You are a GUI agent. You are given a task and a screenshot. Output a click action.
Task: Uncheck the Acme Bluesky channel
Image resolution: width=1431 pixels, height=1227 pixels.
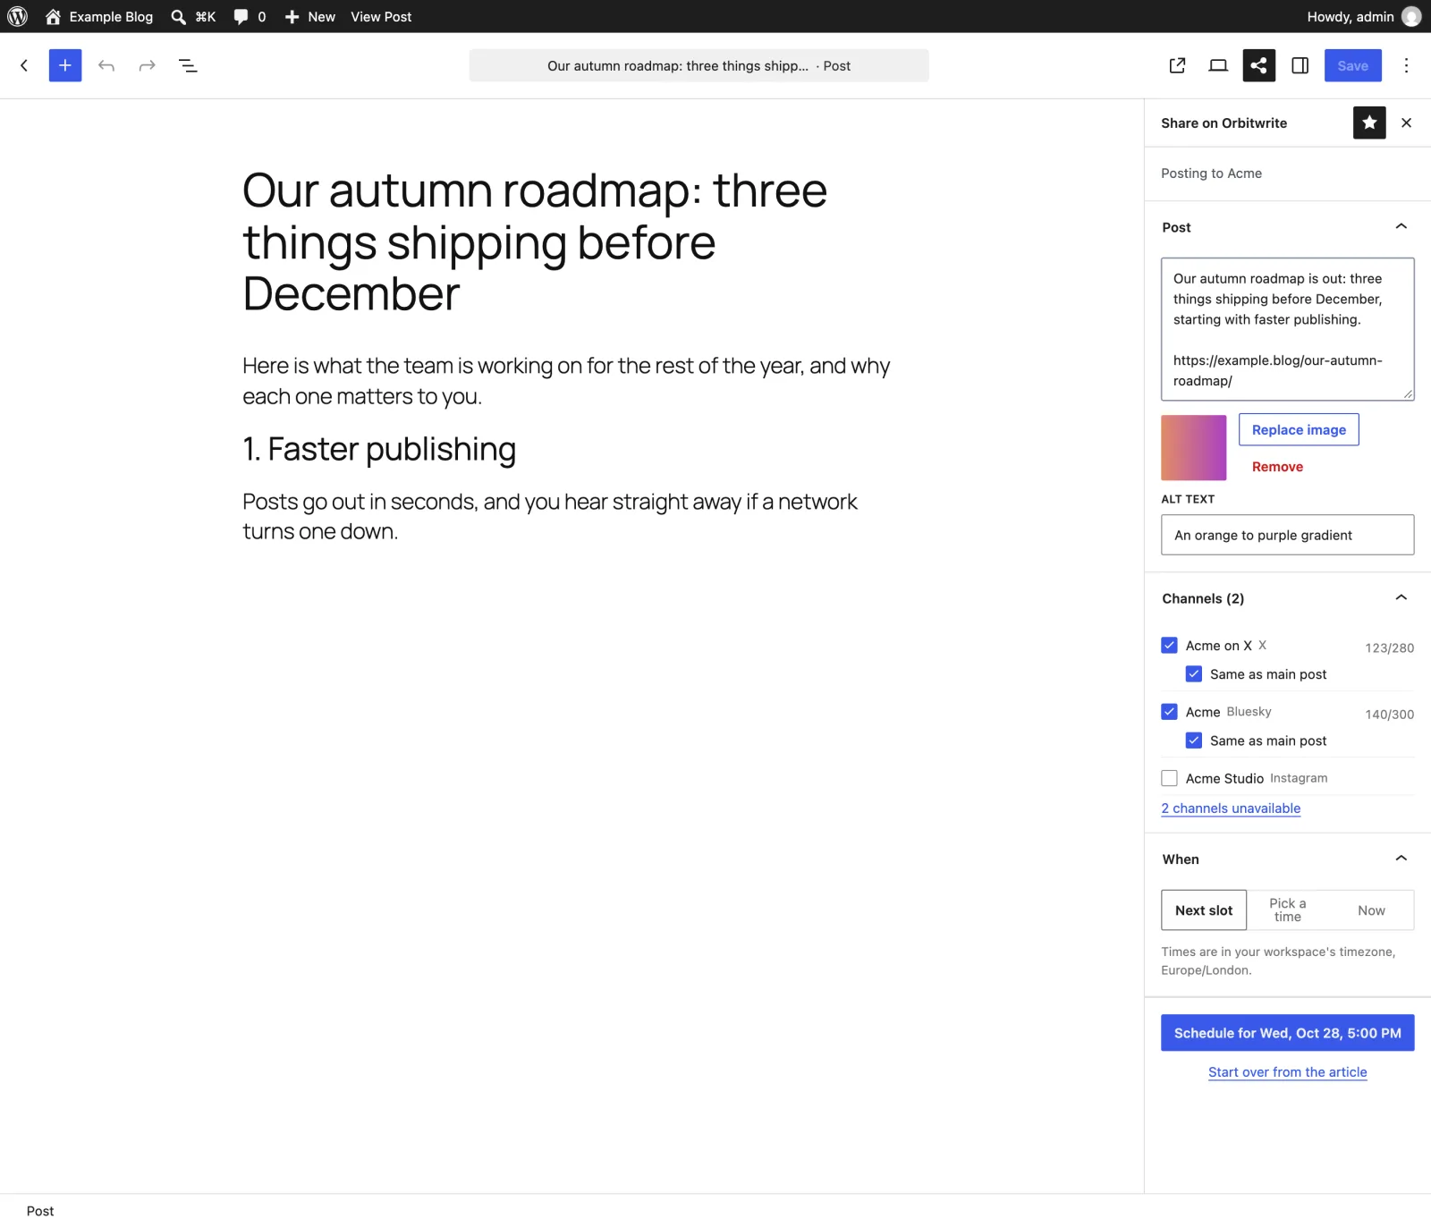click(x=1169, y=711)
